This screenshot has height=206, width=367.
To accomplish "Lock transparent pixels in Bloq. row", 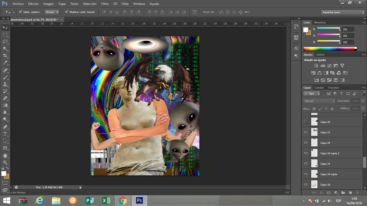I will coord(314,109).
